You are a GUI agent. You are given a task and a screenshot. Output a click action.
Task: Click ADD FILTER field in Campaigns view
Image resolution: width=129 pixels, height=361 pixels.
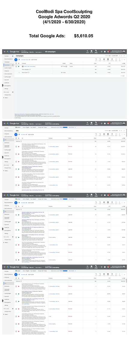pos(33,60)
